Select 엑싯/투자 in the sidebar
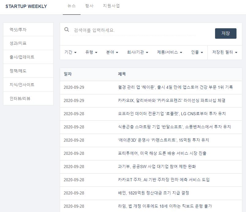 coord(28,29)
